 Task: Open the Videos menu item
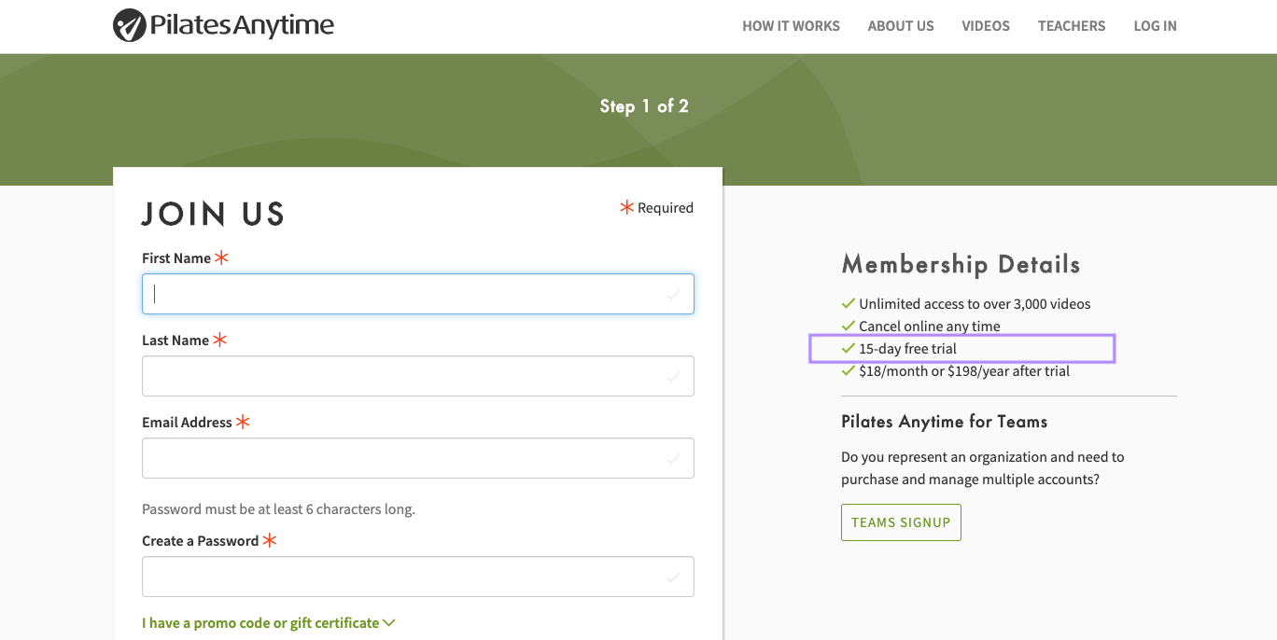tap(986, 26)
